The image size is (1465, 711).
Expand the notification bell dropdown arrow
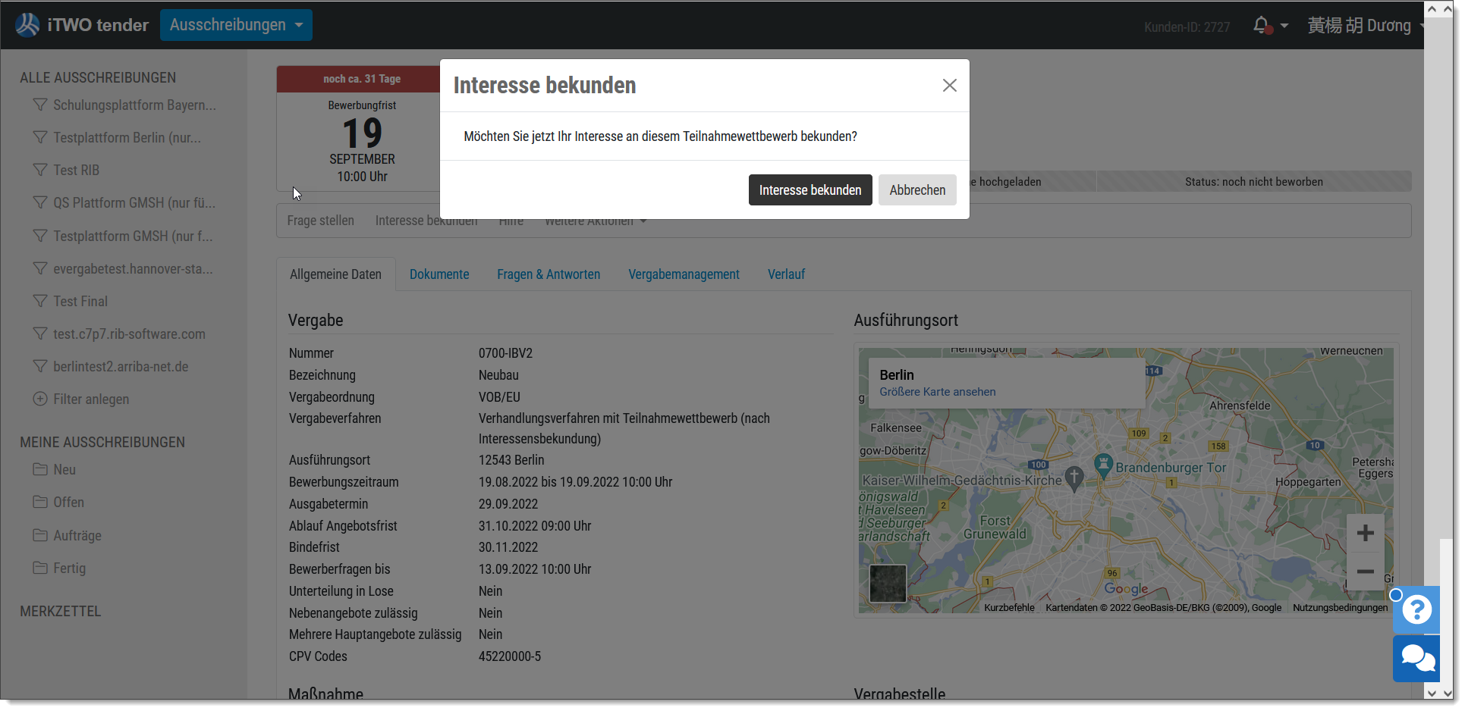1284,26
